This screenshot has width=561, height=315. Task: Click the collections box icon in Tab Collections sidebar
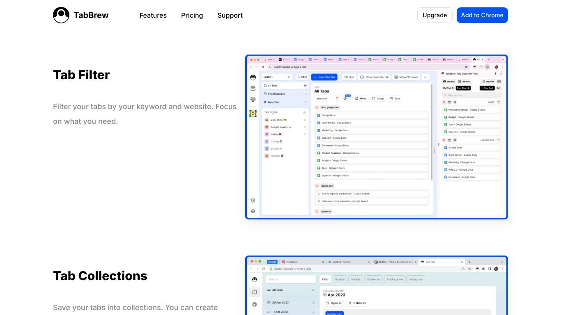click(255, 292)
